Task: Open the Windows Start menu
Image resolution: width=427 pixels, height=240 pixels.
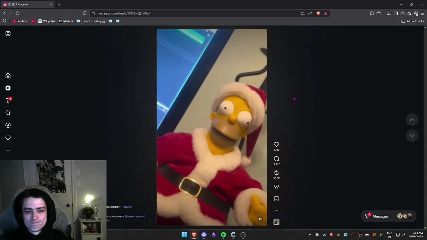Action: point(184,235)
